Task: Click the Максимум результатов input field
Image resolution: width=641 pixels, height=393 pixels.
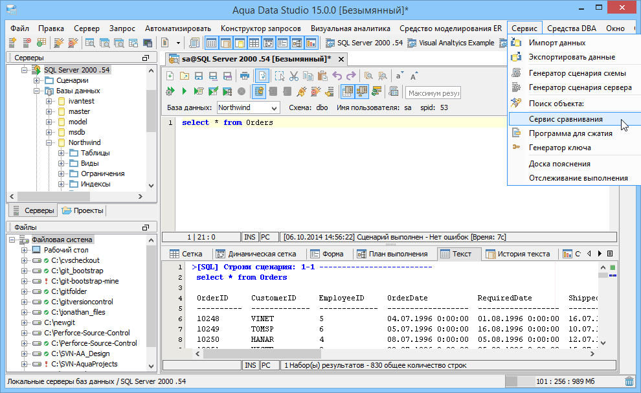Action: [433, 92]
